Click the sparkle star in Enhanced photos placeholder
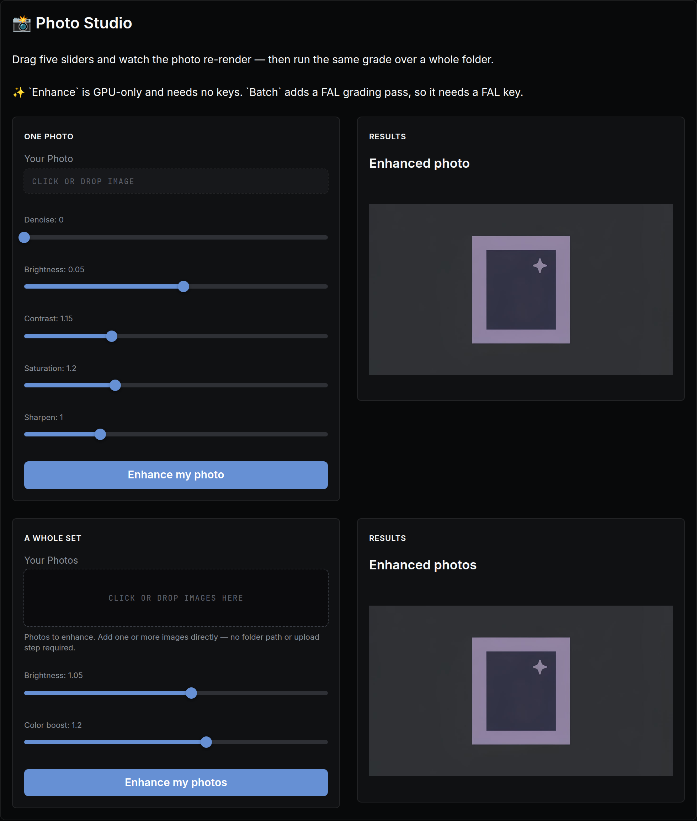 540,667
